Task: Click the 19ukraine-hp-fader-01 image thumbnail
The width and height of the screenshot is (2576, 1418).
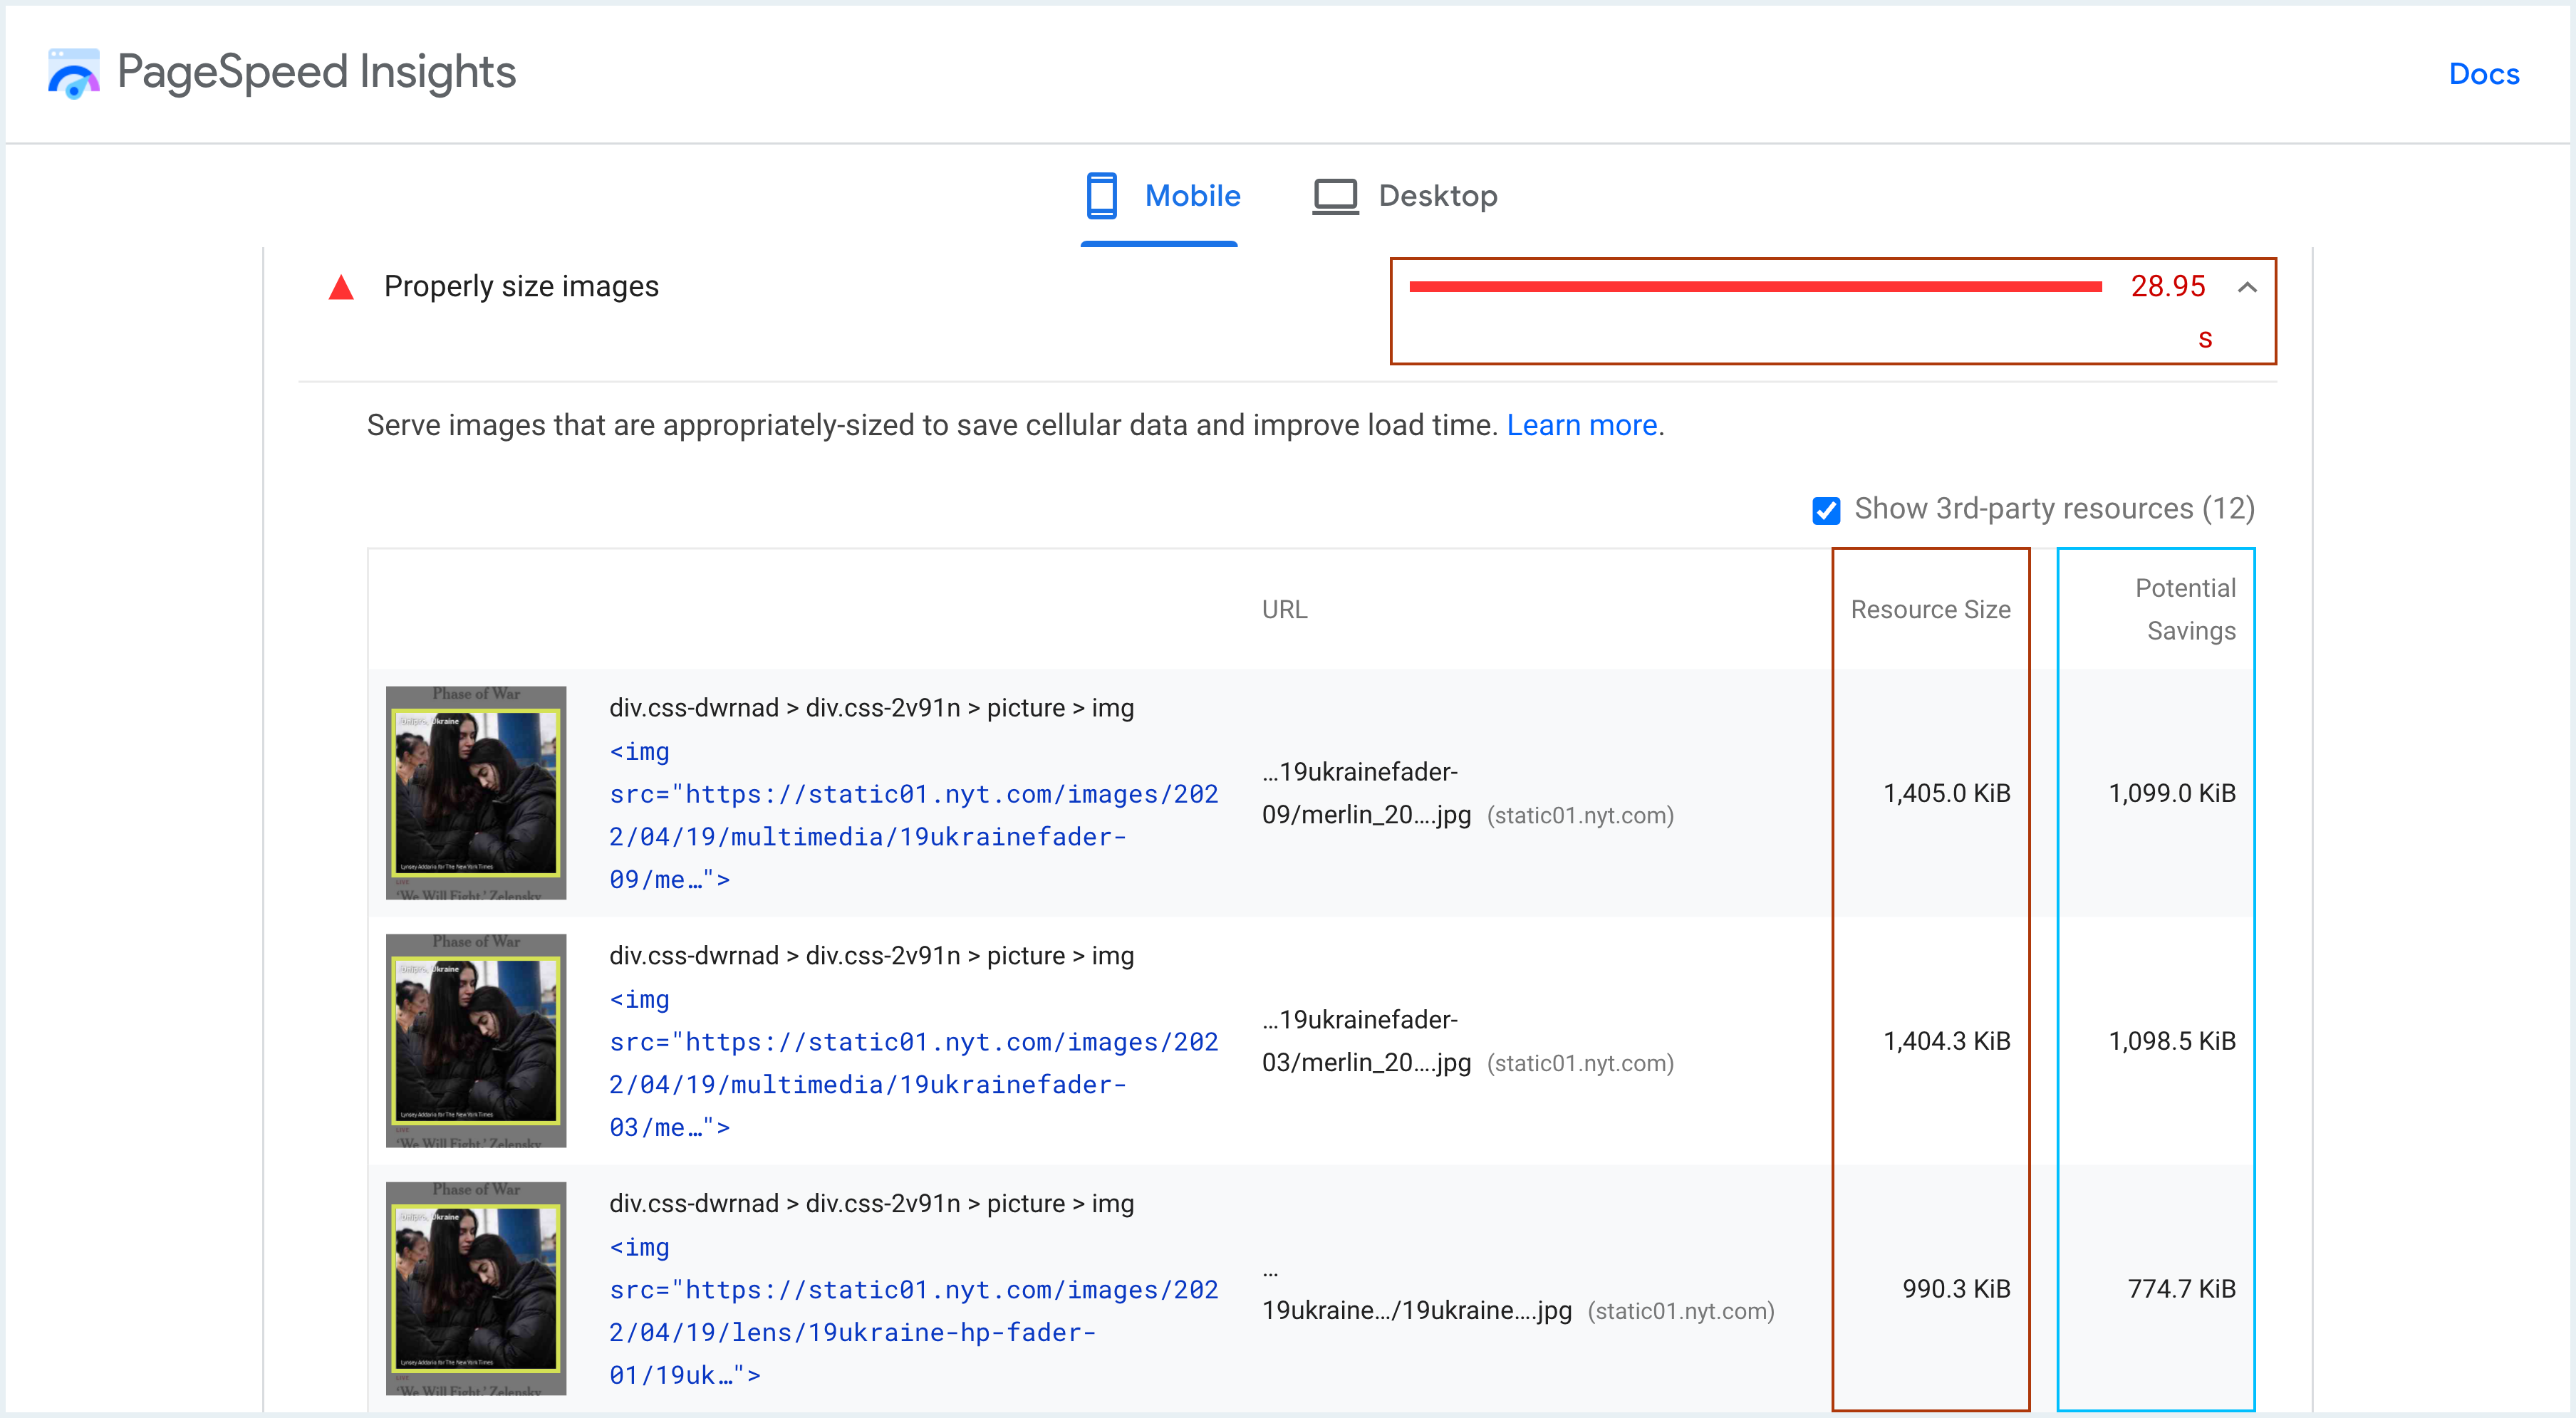Action: 476,1288
